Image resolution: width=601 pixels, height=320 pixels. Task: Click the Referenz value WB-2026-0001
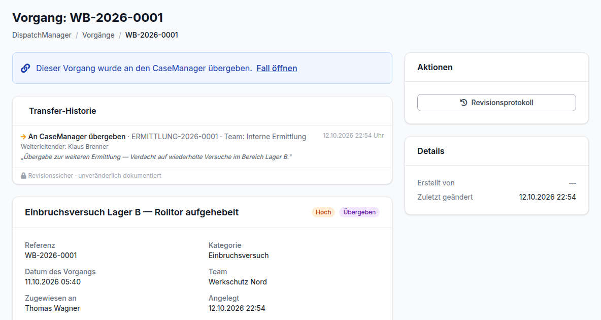(x=51, y=255)
